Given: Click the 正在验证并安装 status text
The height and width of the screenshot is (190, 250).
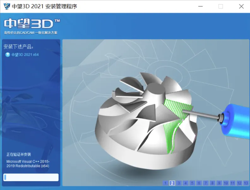Looking at the screenshot, I should click(19, 154).
